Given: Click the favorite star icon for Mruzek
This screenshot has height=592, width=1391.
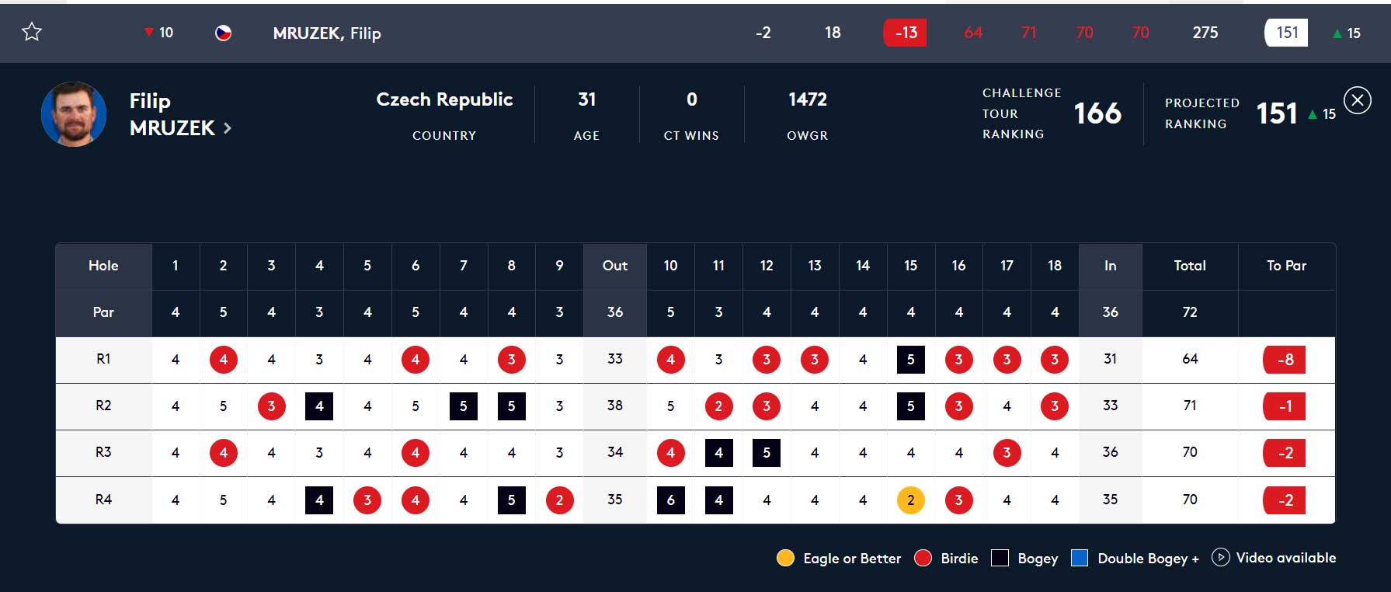Looking at the screenshot, I should click(32, 32).
